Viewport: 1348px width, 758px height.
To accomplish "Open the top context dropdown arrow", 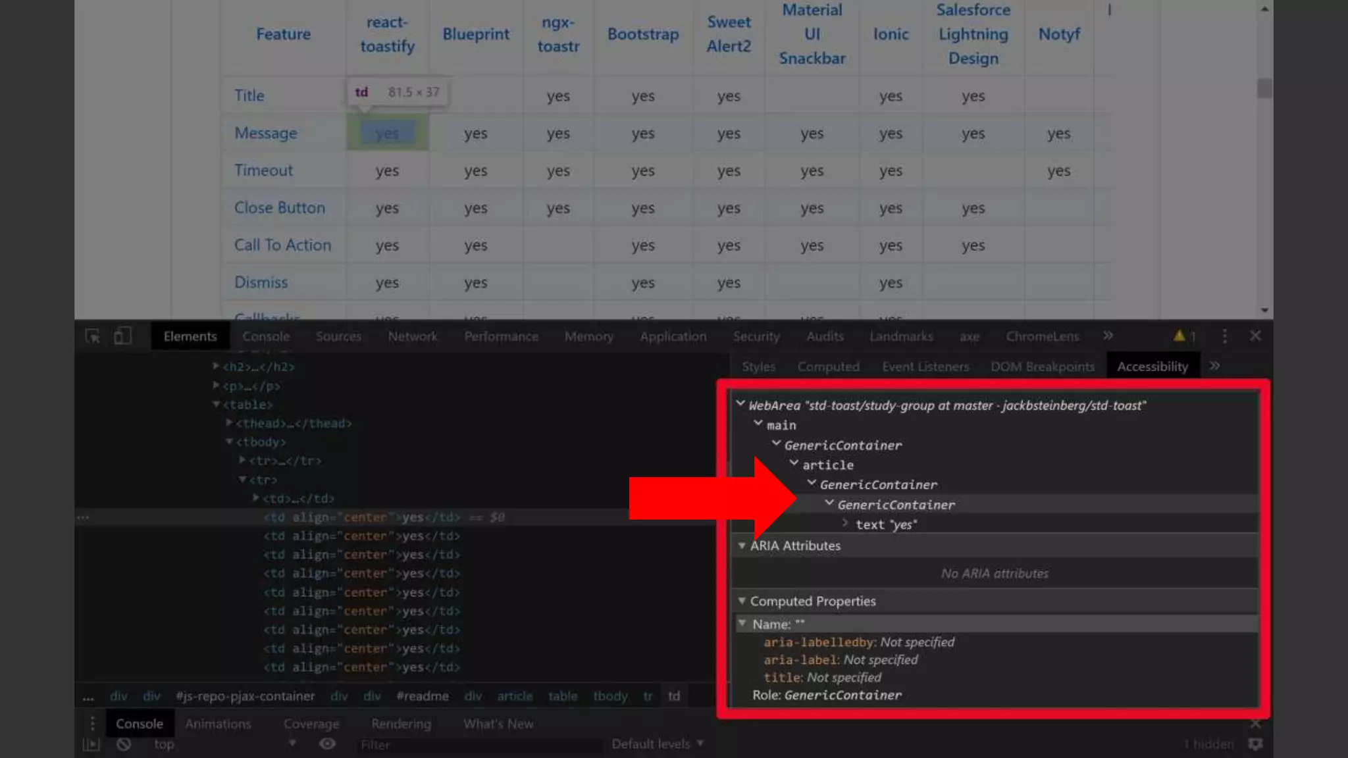I will (x=292, y=744).
